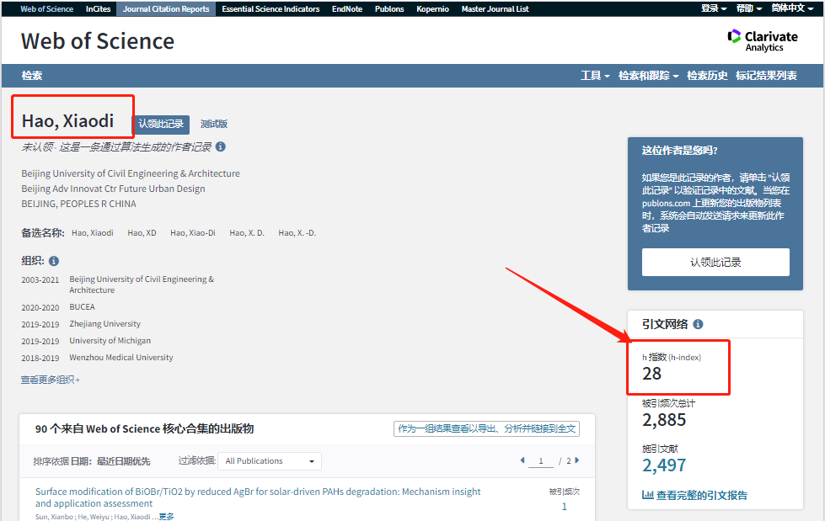Click 排序依据 日期 sort label
This screenshot has height=521, width=825.
tap(92, 461)
